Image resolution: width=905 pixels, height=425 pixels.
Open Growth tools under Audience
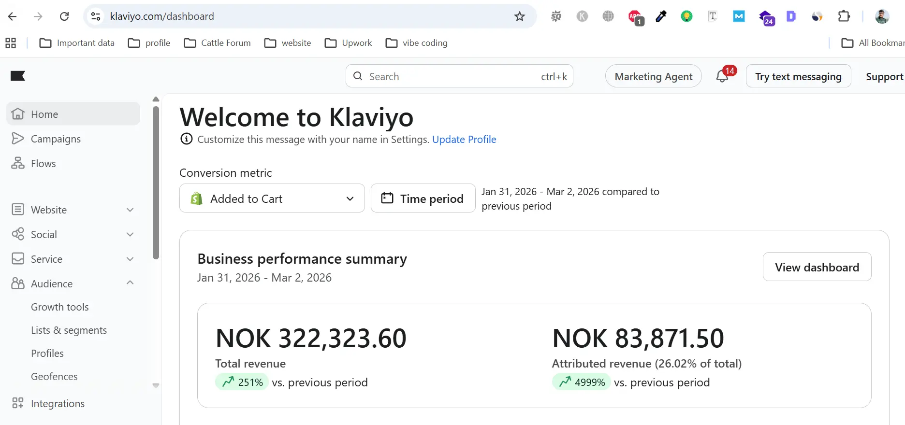(60, 307)
